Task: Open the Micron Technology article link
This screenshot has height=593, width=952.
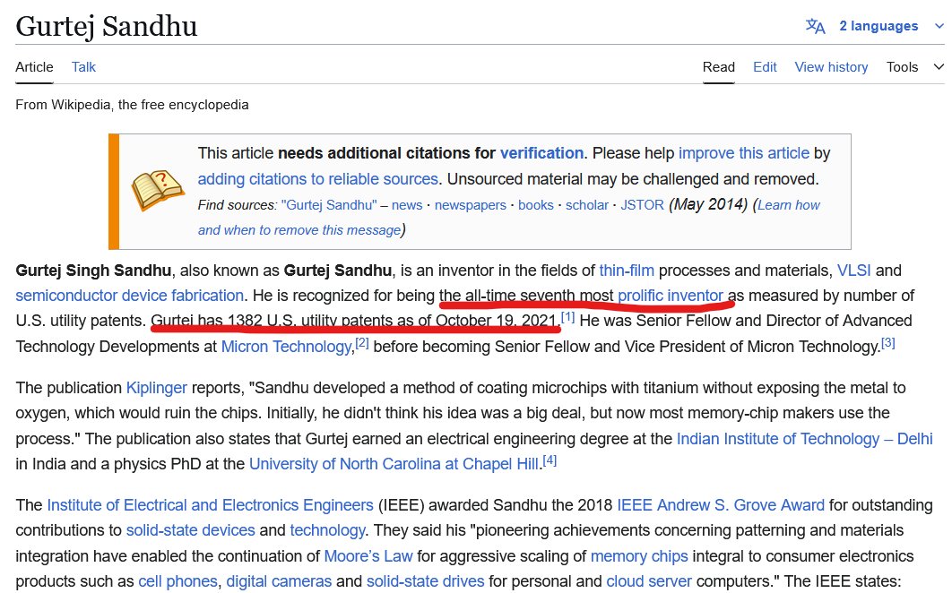Action: (285, 346)
